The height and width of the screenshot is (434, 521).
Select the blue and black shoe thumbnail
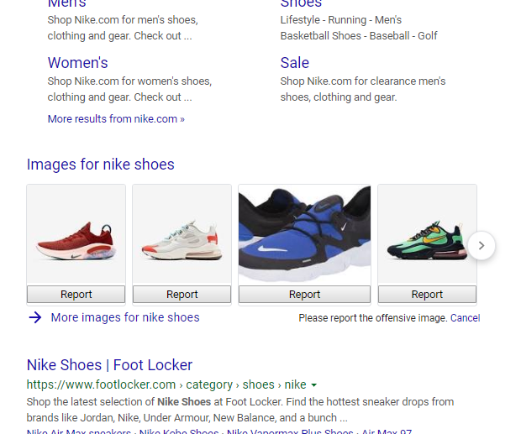click(304, 234)
